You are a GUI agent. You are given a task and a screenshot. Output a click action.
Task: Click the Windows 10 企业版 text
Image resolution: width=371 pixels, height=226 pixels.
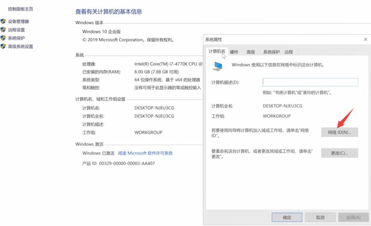point(102,31)
